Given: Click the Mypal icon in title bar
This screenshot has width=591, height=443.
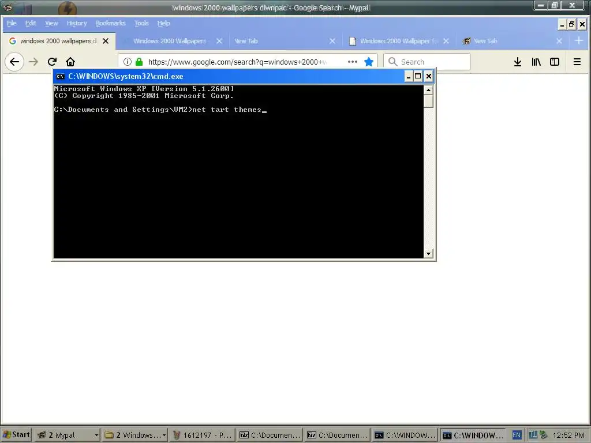Looking at the screenshot, I should (x=7, y=6).
